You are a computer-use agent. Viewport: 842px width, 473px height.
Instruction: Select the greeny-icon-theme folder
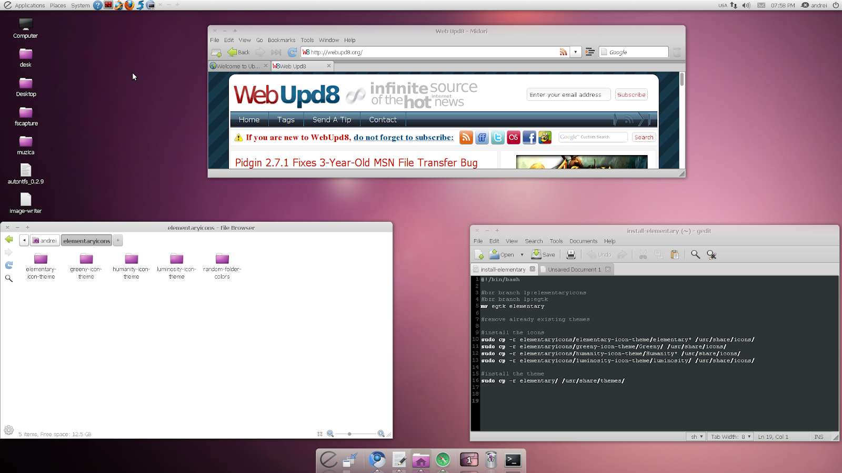point(86,266)
